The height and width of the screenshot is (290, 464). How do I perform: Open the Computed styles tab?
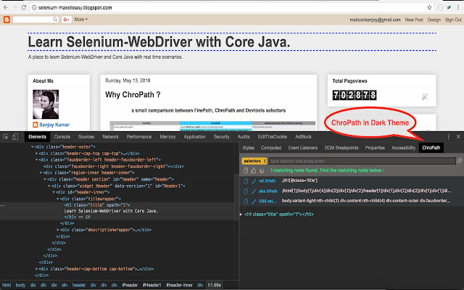point(271,147)
